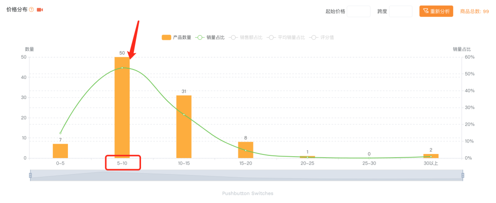Click the orange 产品数量 legend swatch

[166, 38]
